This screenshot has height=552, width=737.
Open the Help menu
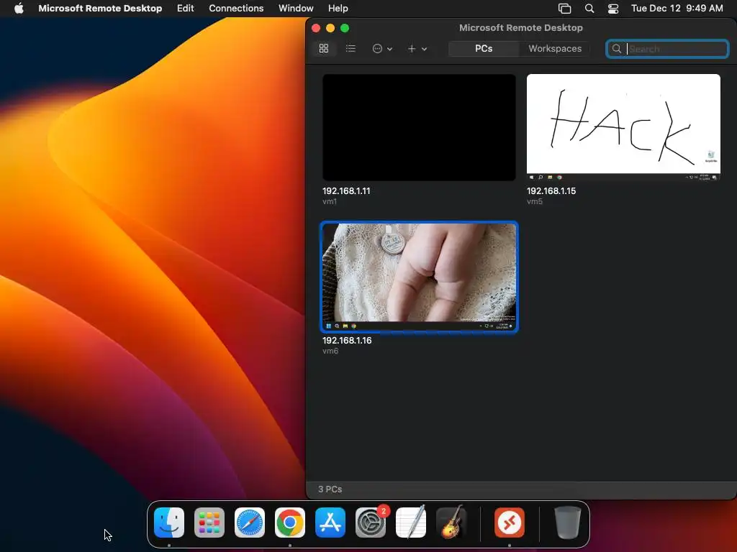tap(338, 8)
